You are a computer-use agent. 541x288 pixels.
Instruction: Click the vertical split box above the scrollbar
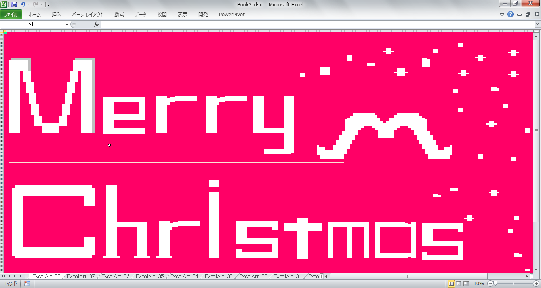coord(536,32)
